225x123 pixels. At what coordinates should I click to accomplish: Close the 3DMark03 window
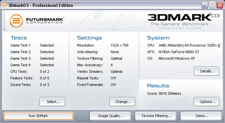pos(220,5)
